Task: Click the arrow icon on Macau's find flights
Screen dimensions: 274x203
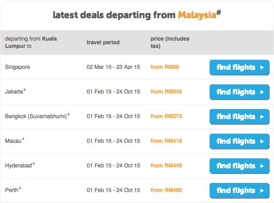Action: point(262,141)
